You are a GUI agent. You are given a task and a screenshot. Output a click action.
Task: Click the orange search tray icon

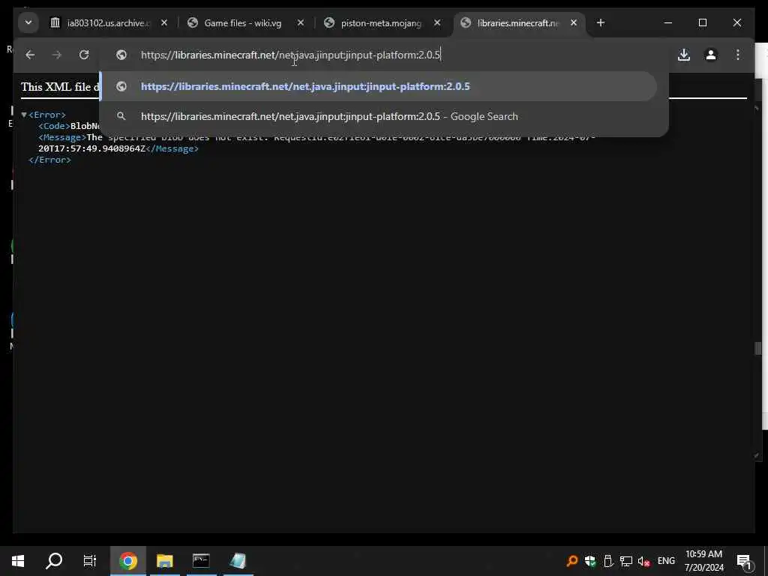pyautogui.click(x=571, y=561)
